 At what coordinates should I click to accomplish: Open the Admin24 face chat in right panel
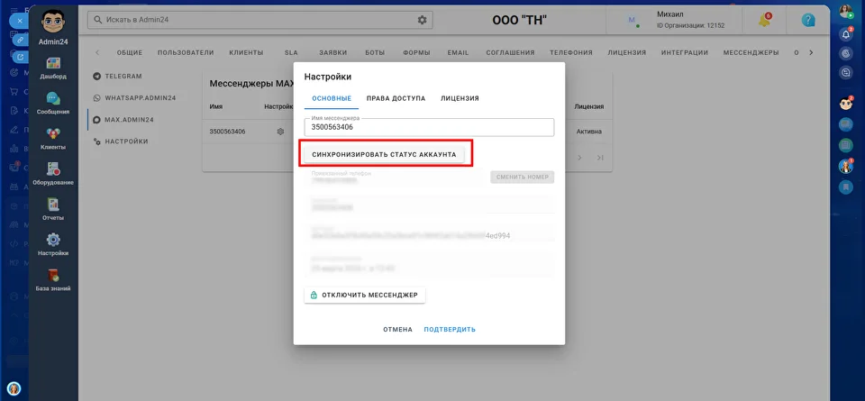click(x=846, y=103)
